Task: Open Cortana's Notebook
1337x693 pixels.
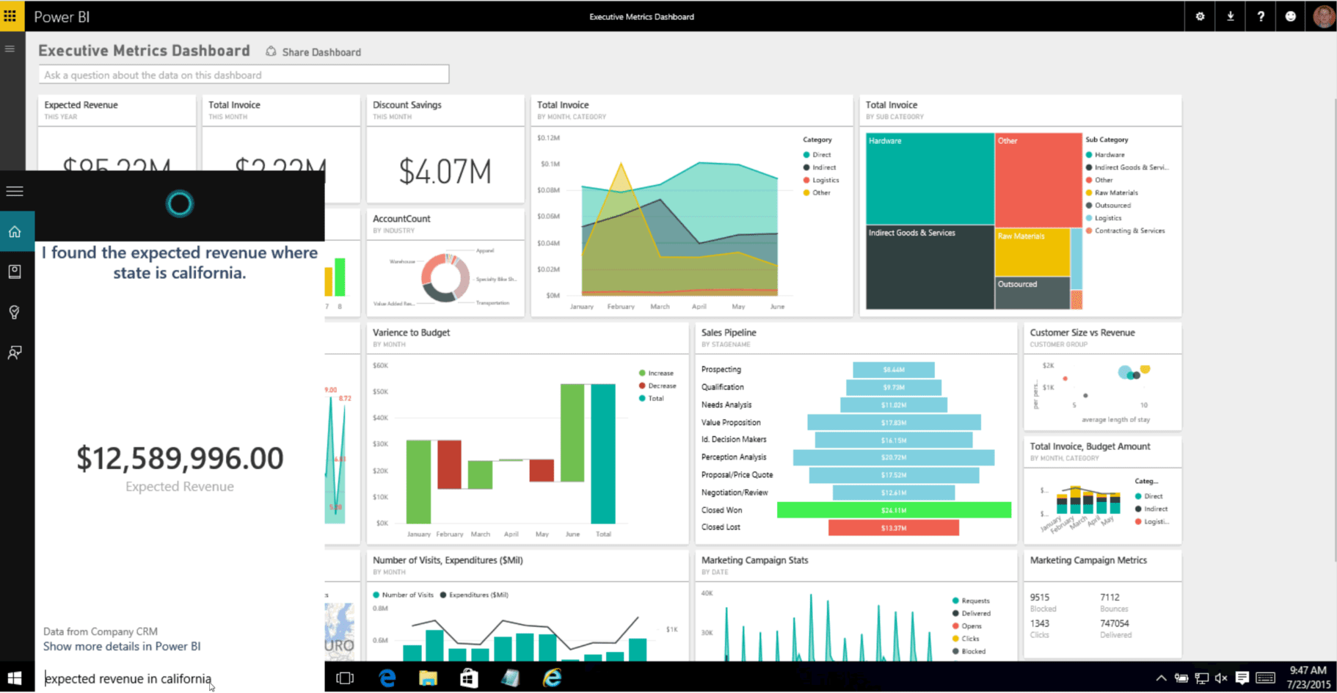Action: [x=15, y=271]
